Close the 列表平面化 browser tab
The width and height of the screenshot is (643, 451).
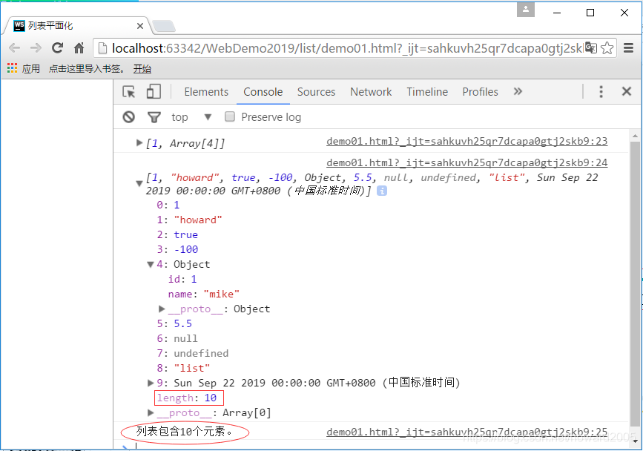(x=140, y=26)
